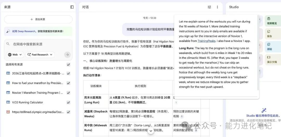Open the 报告 Studio tile
Image resolution: width=281 pixels, height=137 pixels.
(273, 34)
